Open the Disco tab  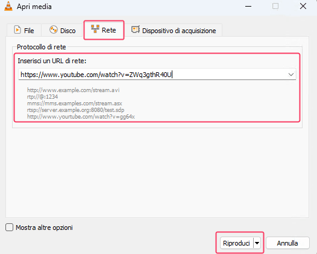click(x=63, y=30)
